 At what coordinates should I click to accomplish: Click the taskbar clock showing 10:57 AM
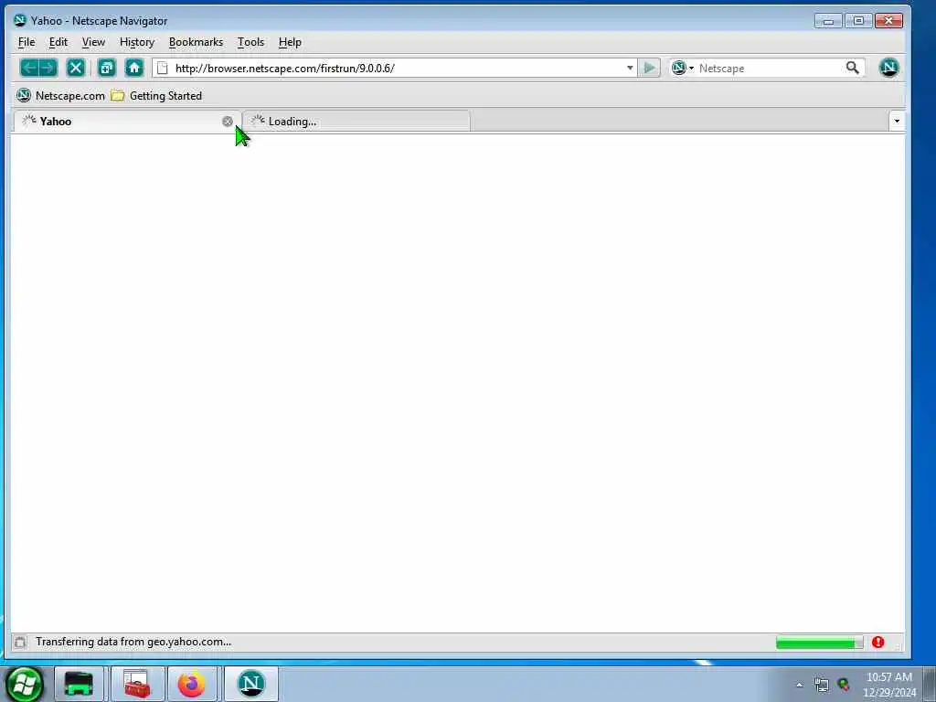click(x=888, y=684)
